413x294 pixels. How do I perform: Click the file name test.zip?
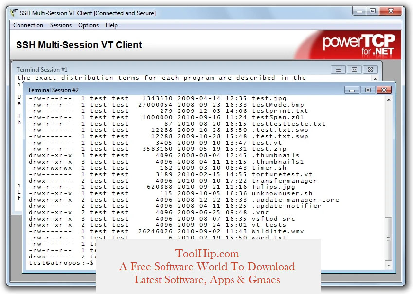(269, 149)
